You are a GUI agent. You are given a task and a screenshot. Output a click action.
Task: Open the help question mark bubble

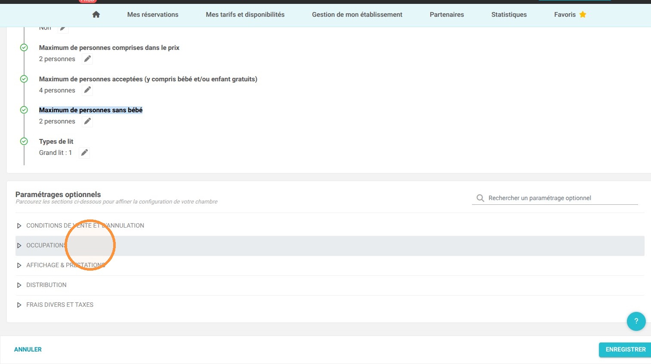click(x=636, y=321)
